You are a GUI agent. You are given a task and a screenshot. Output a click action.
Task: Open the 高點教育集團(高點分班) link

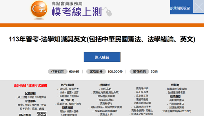coord(106,93)
